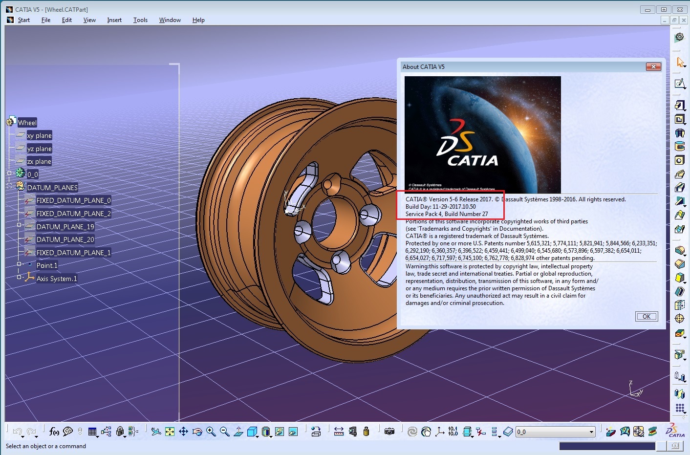
Task: Click the Chamfer icon on right toolbar
Action: click(680, 264)
